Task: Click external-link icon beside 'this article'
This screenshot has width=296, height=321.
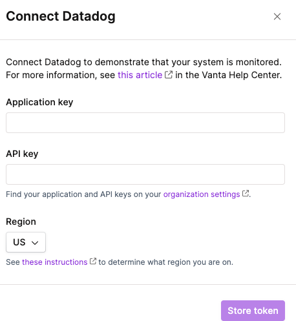Action: tap(169, 74)
